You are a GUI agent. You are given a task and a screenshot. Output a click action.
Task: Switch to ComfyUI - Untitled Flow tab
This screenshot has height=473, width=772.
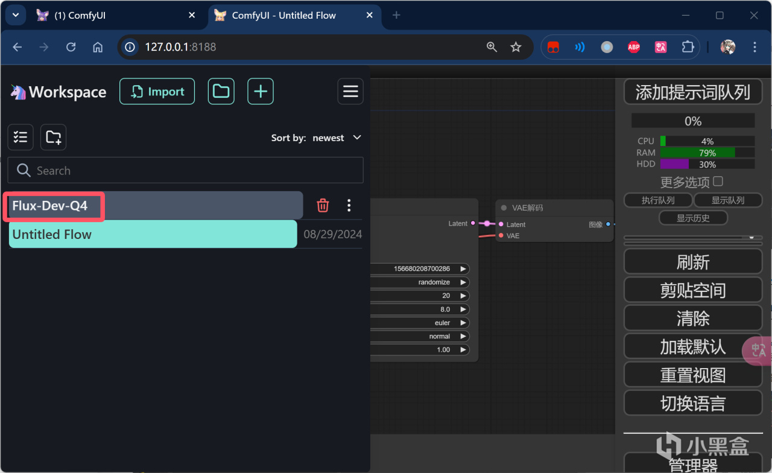click(296, 16)
